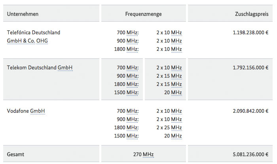Click MHz in Telekom's 1500 MHz label
This screenshot has height=164, width=277.
point(132,92)
